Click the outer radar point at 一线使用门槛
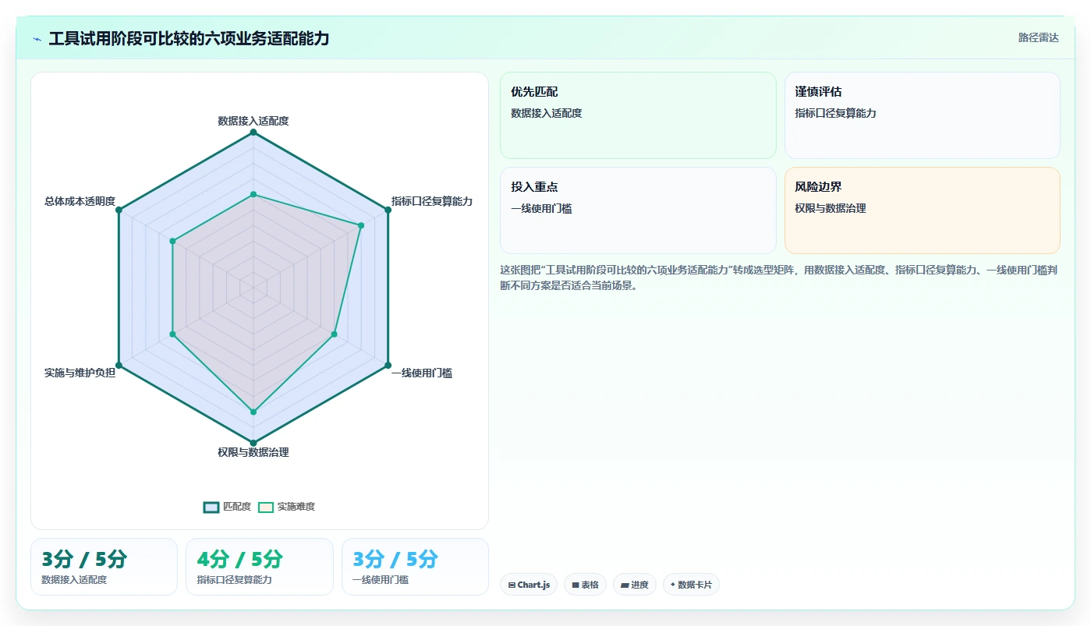Viewport: 1091px width, 626px height. (x=388, y=365)
